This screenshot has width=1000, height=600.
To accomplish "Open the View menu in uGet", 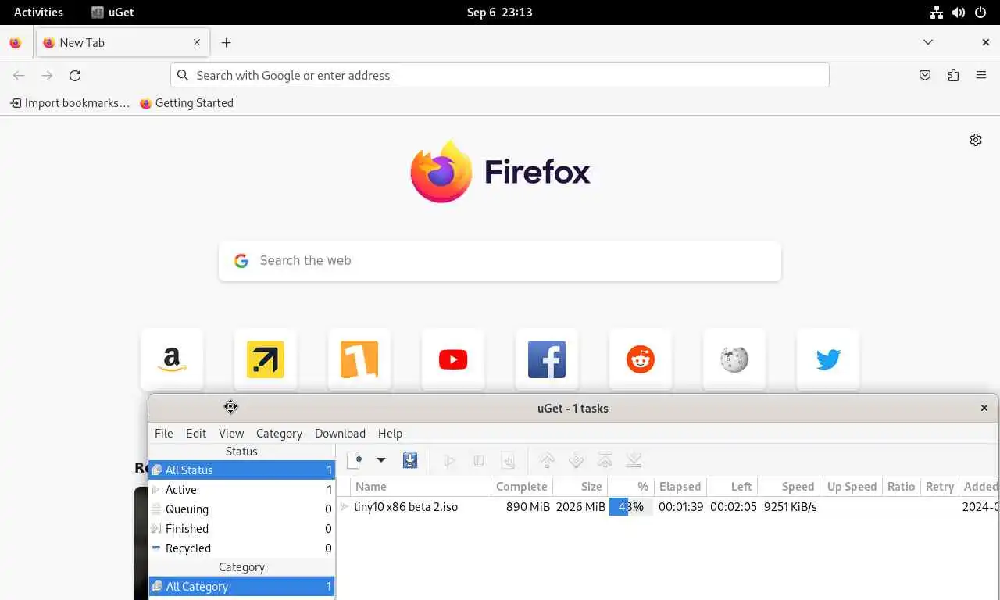I will pyautogui.click(x=231, y=434).
